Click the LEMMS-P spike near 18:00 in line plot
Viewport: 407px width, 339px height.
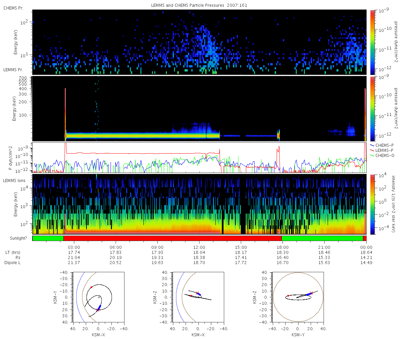tap(279, 157)
